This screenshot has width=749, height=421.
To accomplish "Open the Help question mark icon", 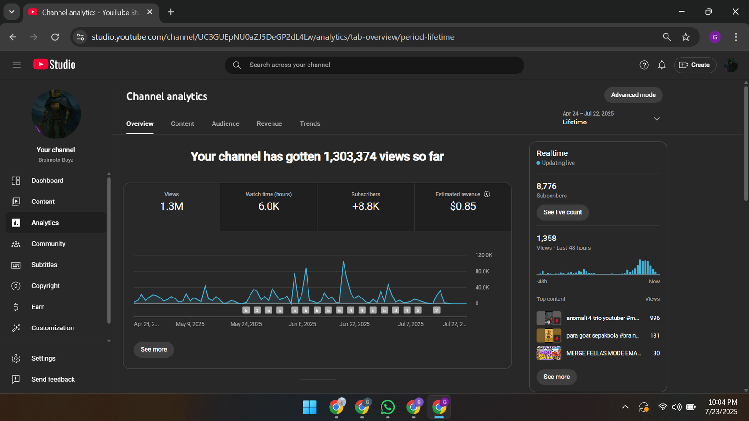I will (x=644, y=65).
